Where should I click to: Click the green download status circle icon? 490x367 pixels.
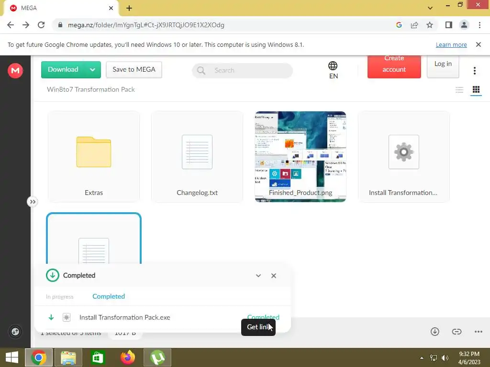(53, 275)
